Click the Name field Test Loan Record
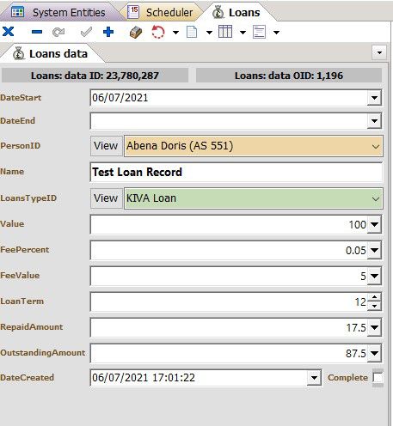 click(236, 172)
